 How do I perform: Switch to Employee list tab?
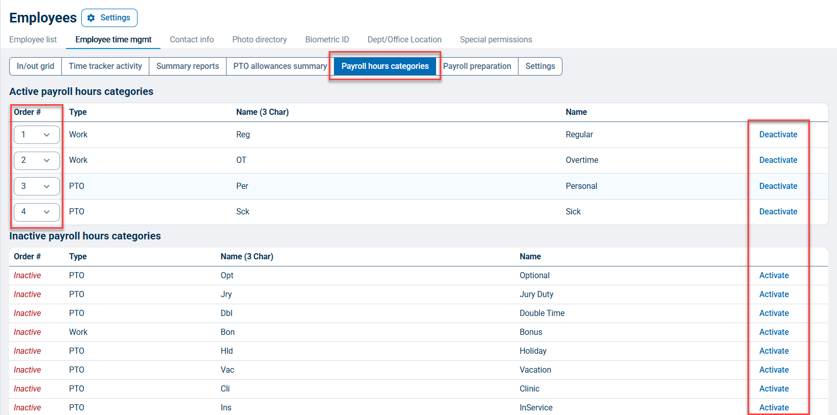pyautogui.click(x=33, y=40)
